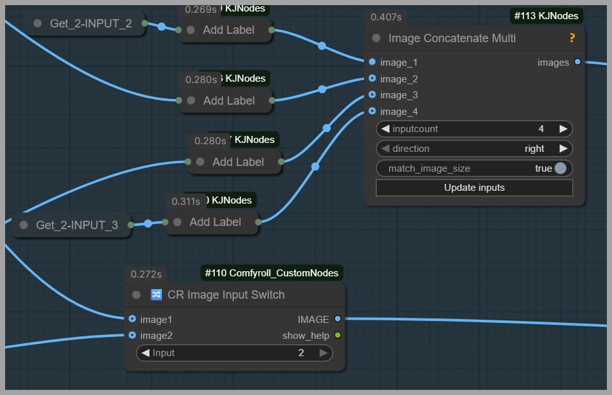Click the images output port of Image Concatenate Multi
The height and width of the screenshot is (395, 612).
577,62
